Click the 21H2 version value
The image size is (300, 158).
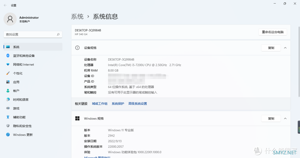click(x=111, y=136)
